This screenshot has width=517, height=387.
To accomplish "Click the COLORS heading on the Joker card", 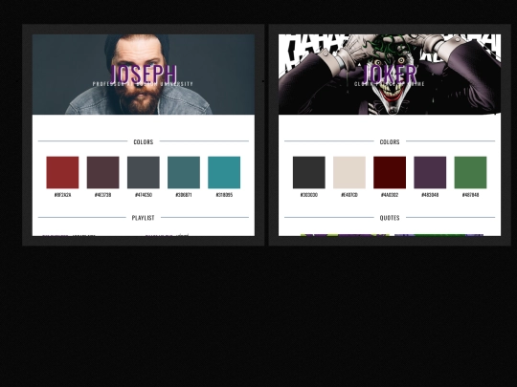I will (x=390, y=141).
